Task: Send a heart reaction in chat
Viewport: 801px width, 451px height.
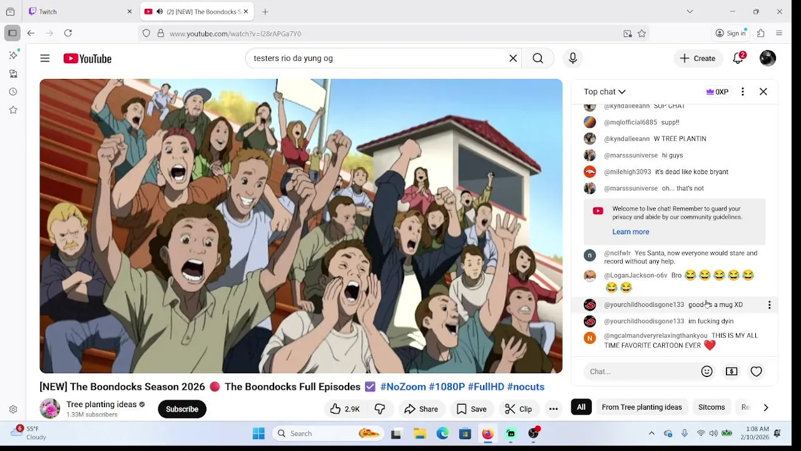Action: 757,371
